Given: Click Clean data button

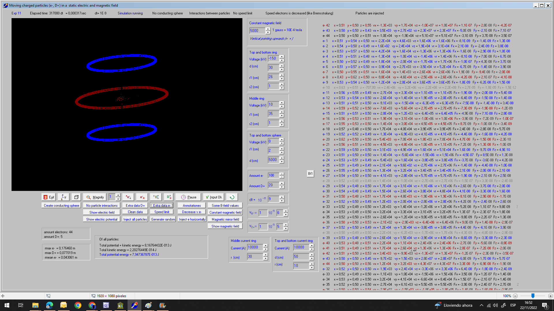Looking at the screenshot, I should pos(135,212).
